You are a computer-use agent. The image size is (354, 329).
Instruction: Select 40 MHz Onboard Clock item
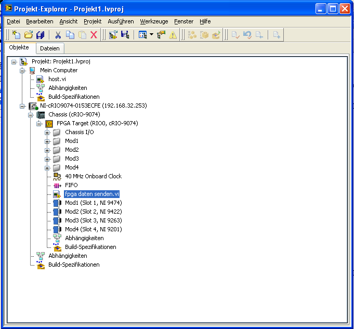tap(93, 176)
